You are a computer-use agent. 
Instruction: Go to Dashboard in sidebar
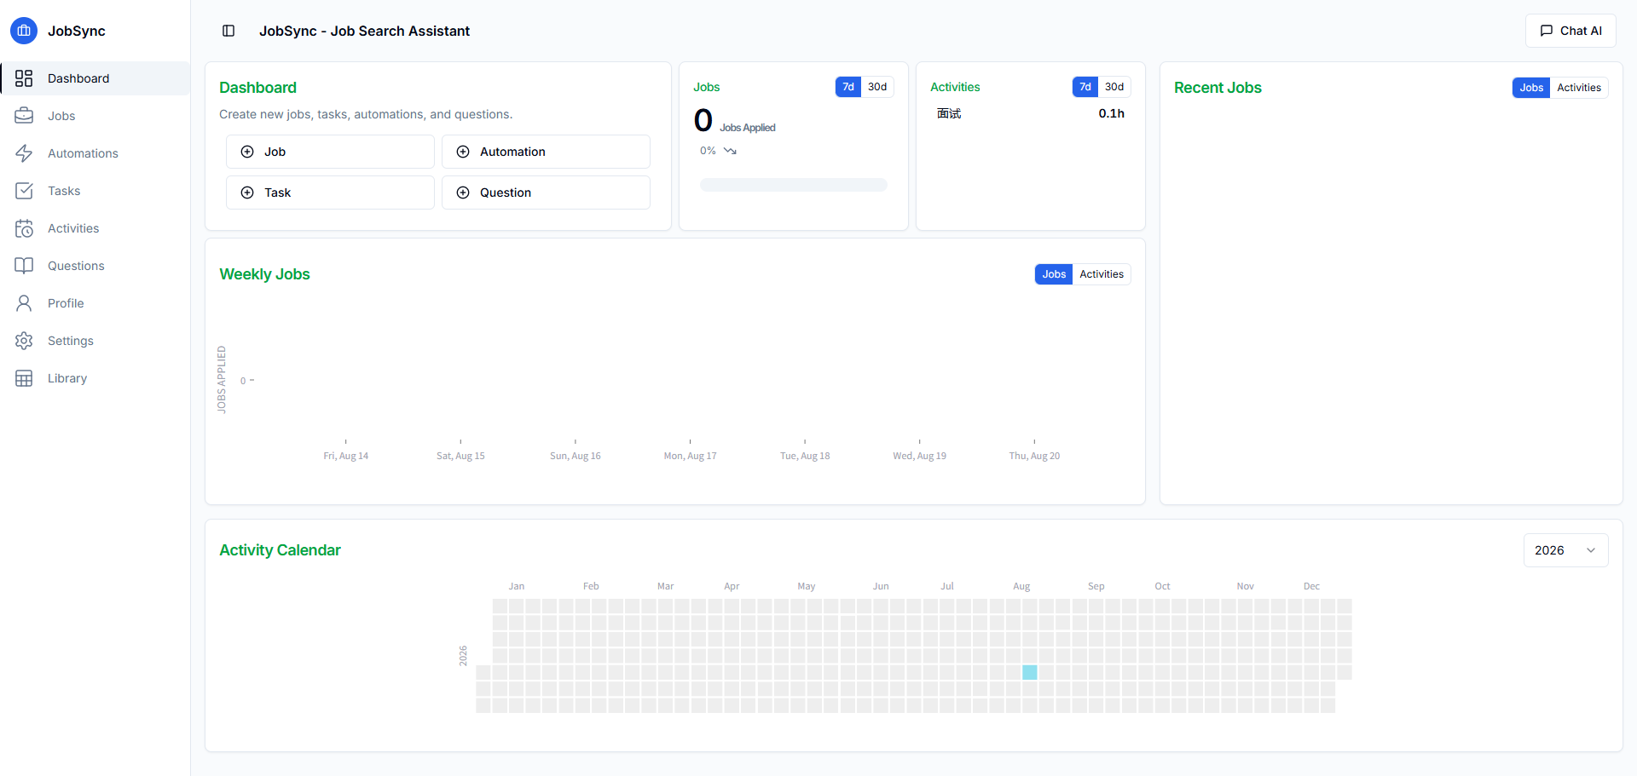[x=95, y=78]
